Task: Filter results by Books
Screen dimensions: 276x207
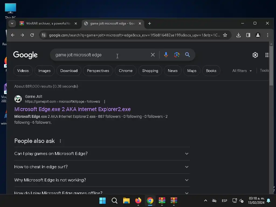Action: point(211,71)
